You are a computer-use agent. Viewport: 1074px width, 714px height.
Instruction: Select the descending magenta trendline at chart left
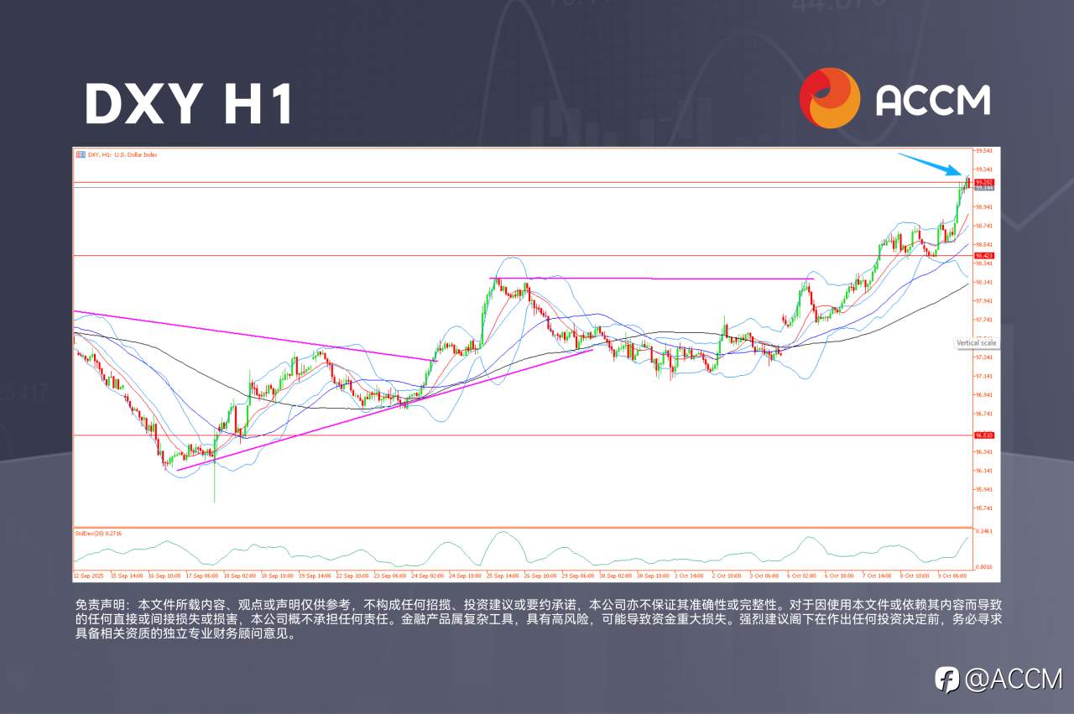coord(255,336)
